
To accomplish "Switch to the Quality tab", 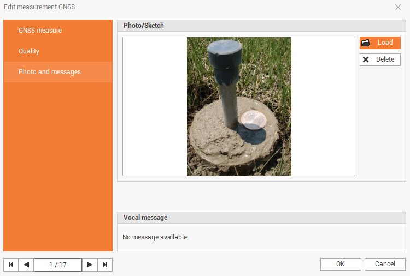I will (29, 51).
